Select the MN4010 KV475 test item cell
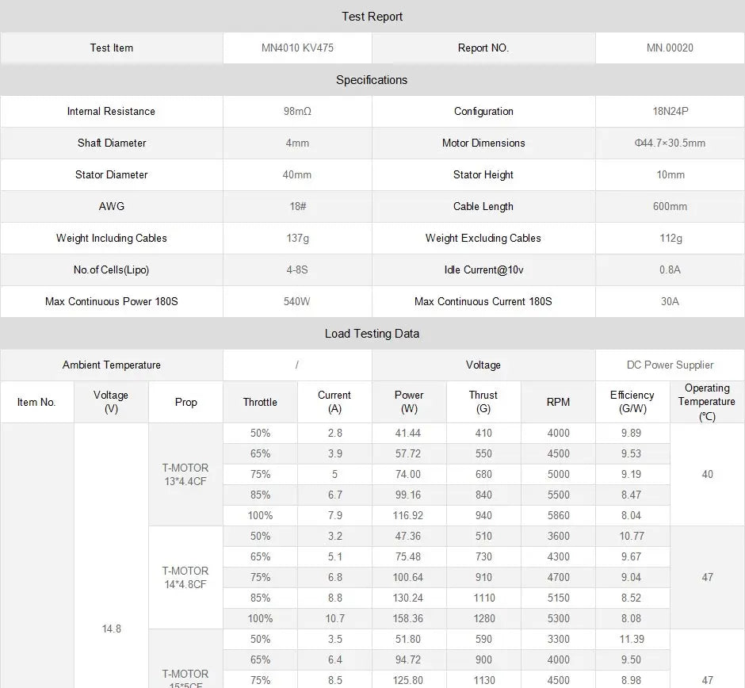 click(297, 48)
